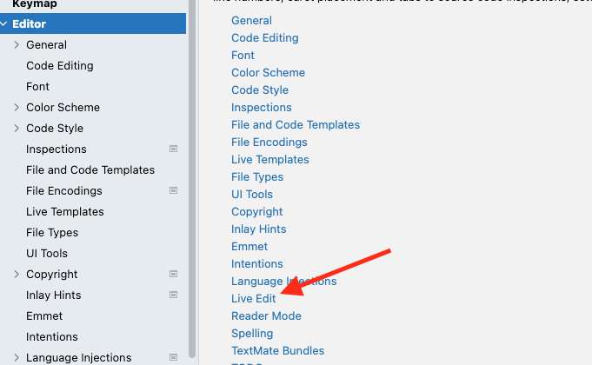Expand the Copyright sidebar node
This screenshot has width=592, height=365.
click(17, 274)
